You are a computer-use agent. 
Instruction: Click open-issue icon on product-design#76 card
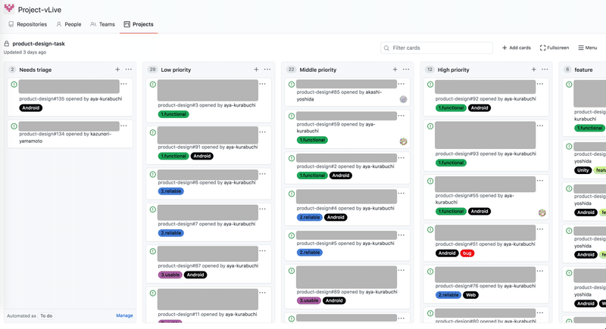[x=430, y=272]
